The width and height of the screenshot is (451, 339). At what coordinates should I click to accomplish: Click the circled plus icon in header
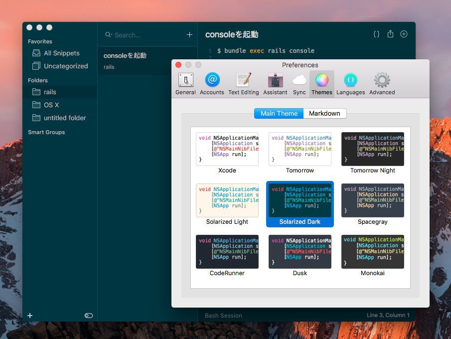tap(404, 34)
